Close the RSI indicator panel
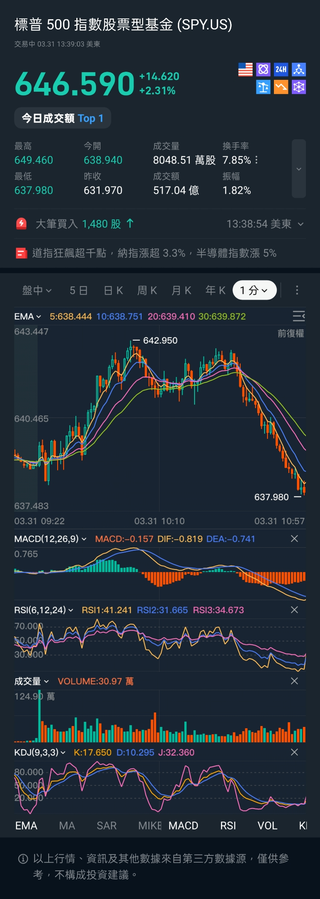Image resolution: width=320 pixels, height=899 pixels. click(294, 610)
